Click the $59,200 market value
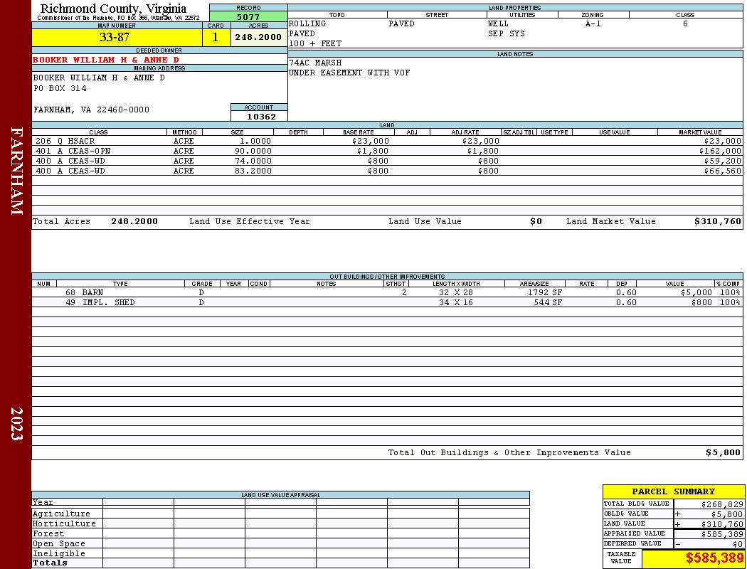747x569 pixels. click(x=723, y=161)
